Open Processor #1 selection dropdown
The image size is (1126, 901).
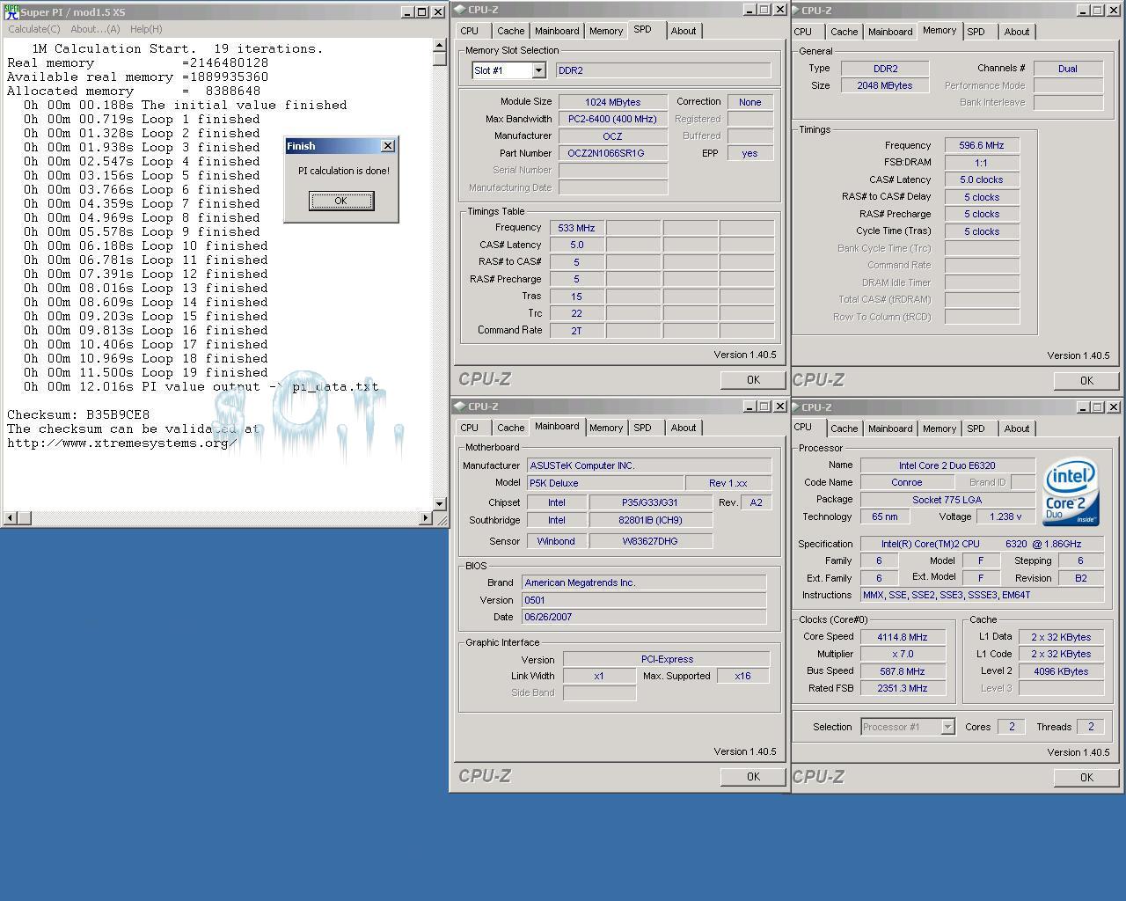click(x=947, y=727)
